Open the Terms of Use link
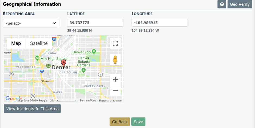The height and width of the screenshot is (128, 255). click(88, 101)
